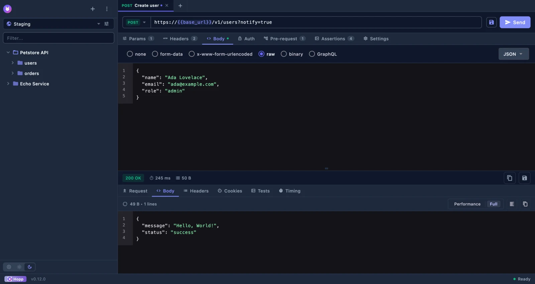Expand the Echo Service collection
The height and width of the screenshot is (284, 535).
tap(8, 84)
